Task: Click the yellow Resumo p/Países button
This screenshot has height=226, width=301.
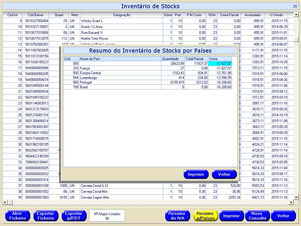Action: [x=205, y=216]
